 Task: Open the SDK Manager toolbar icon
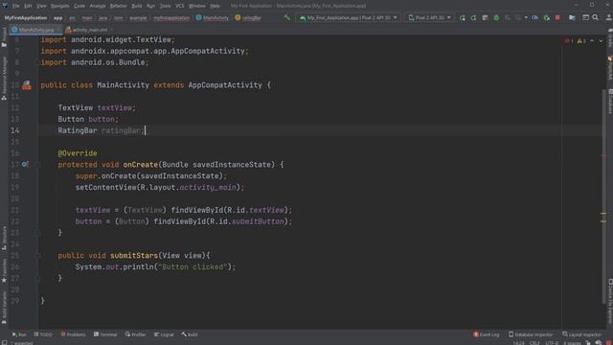(585, 17)
